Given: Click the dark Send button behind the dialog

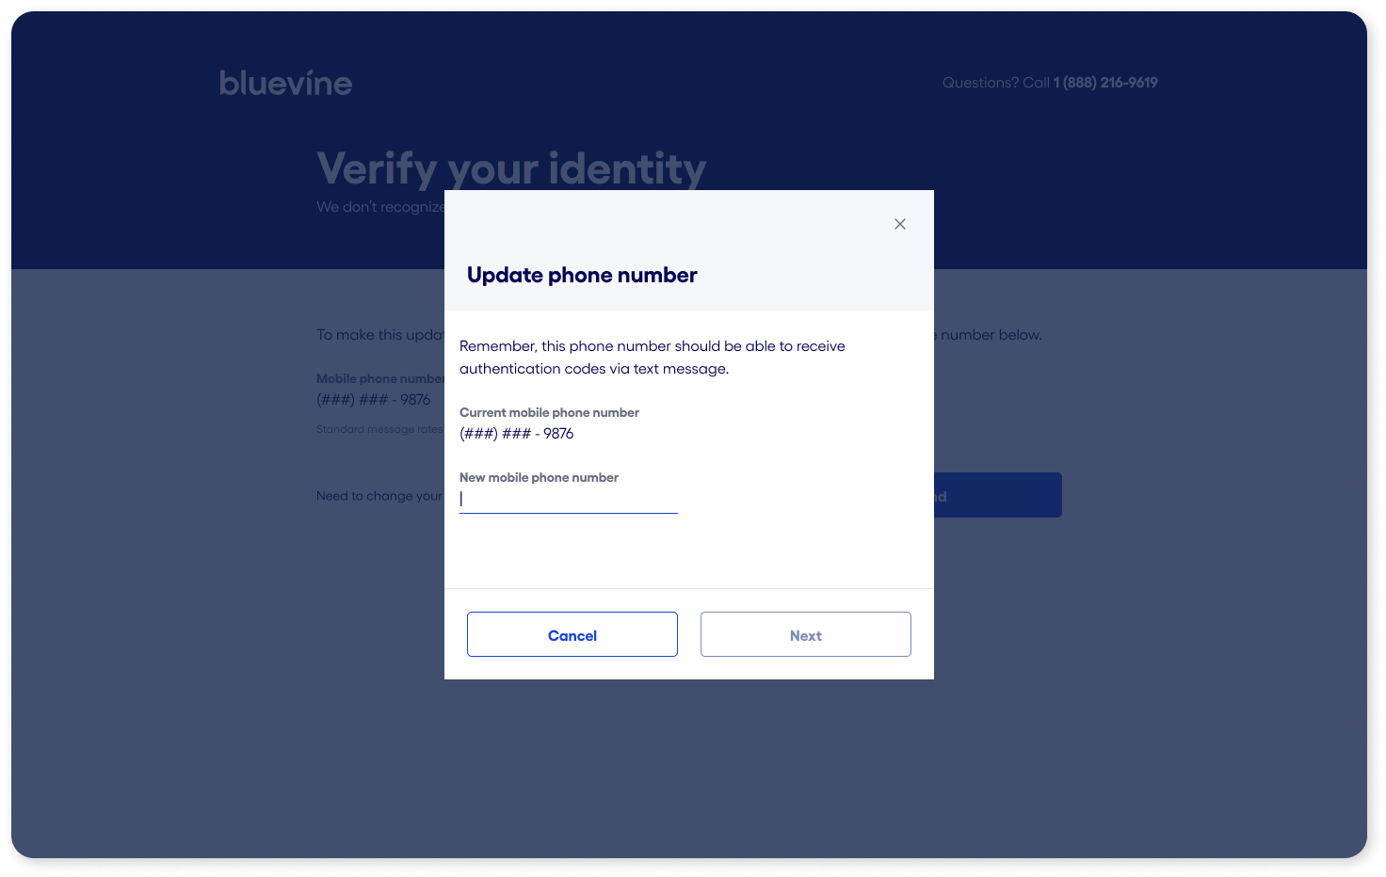Looking at the screenshot, I should click(998, 495).
